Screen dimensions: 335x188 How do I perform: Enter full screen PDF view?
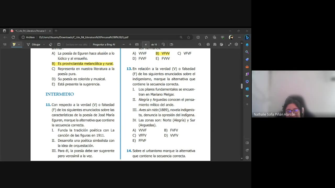[x=230, y=44]
